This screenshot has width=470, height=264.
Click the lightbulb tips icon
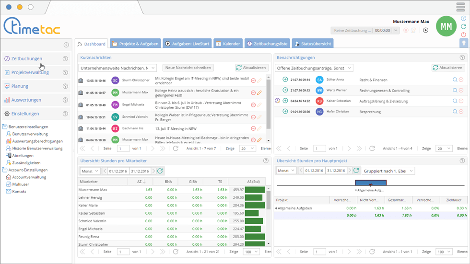463,43
